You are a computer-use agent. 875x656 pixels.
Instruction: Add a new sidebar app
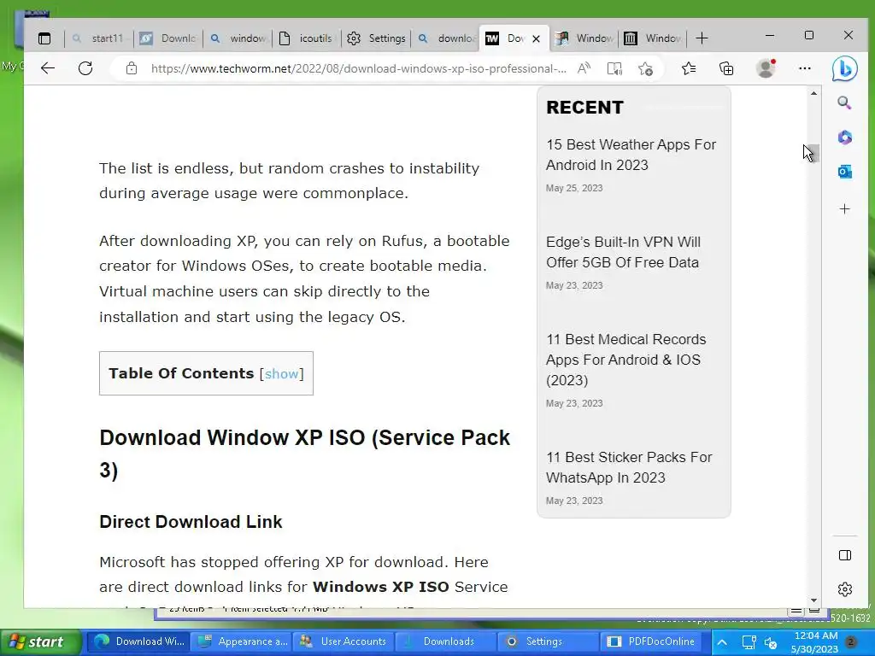(x=844, y=209)
